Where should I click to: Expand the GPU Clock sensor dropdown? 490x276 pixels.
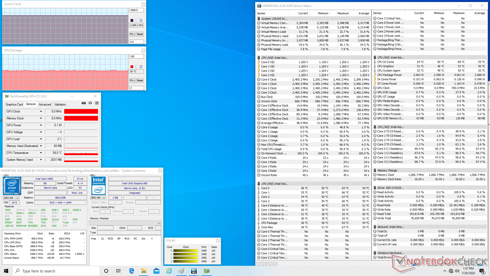point(41,111)
